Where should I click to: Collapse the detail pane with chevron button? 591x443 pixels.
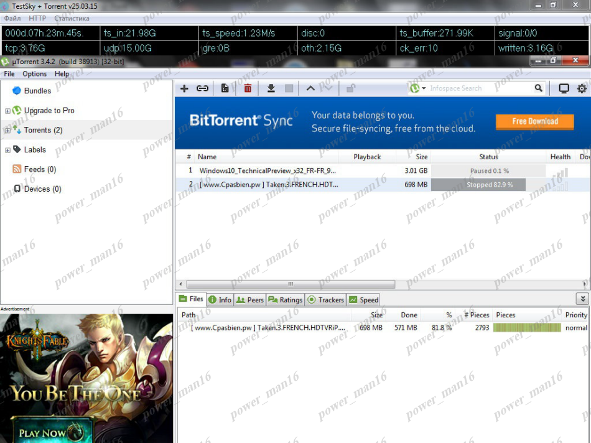582,299
